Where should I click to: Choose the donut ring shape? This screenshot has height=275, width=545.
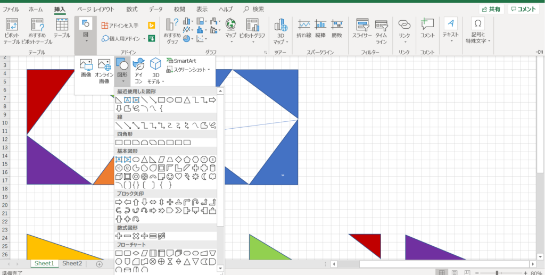tap(136, 177)
